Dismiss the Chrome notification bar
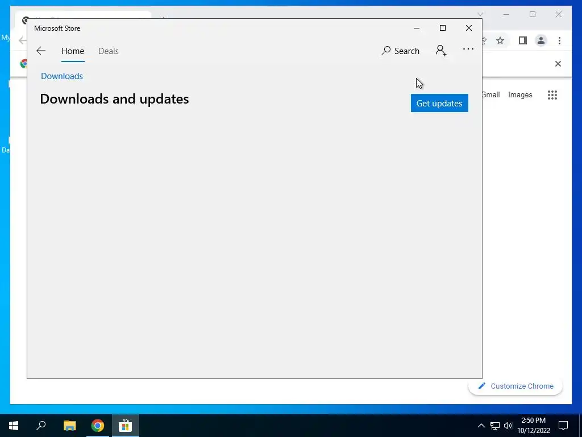 coord(558,64)
